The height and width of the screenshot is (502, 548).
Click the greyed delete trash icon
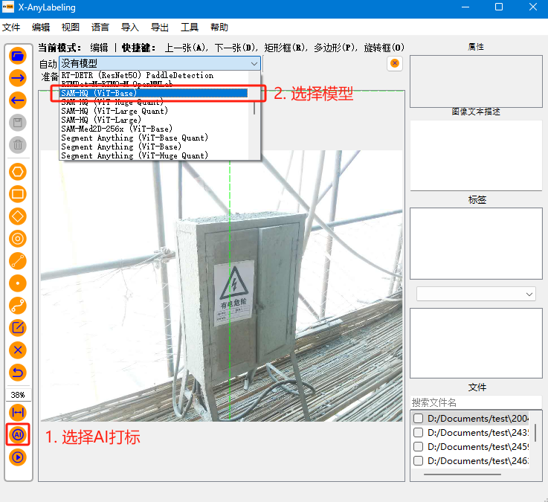click(x=18, y=145)
